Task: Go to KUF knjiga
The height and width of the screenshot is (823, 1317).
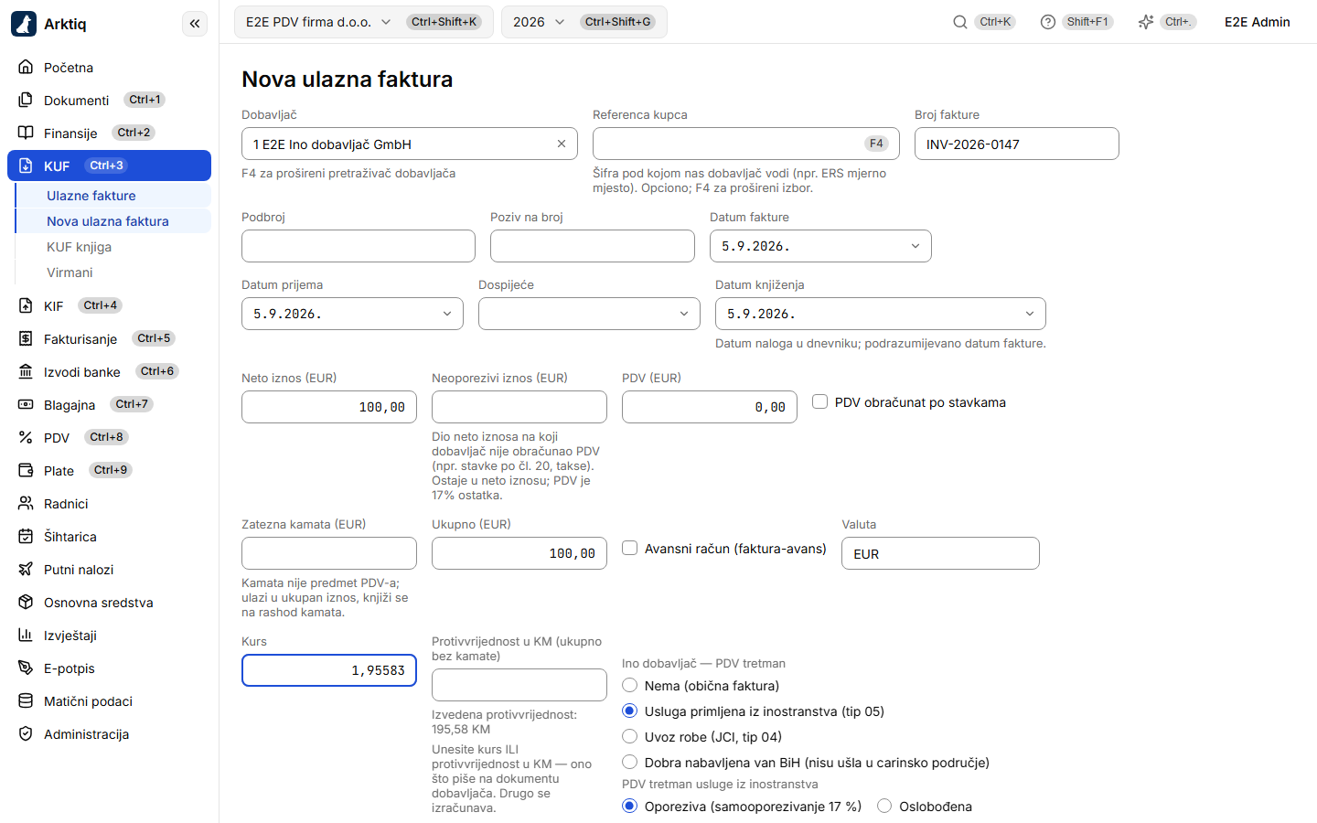Action: coord(113,247)
